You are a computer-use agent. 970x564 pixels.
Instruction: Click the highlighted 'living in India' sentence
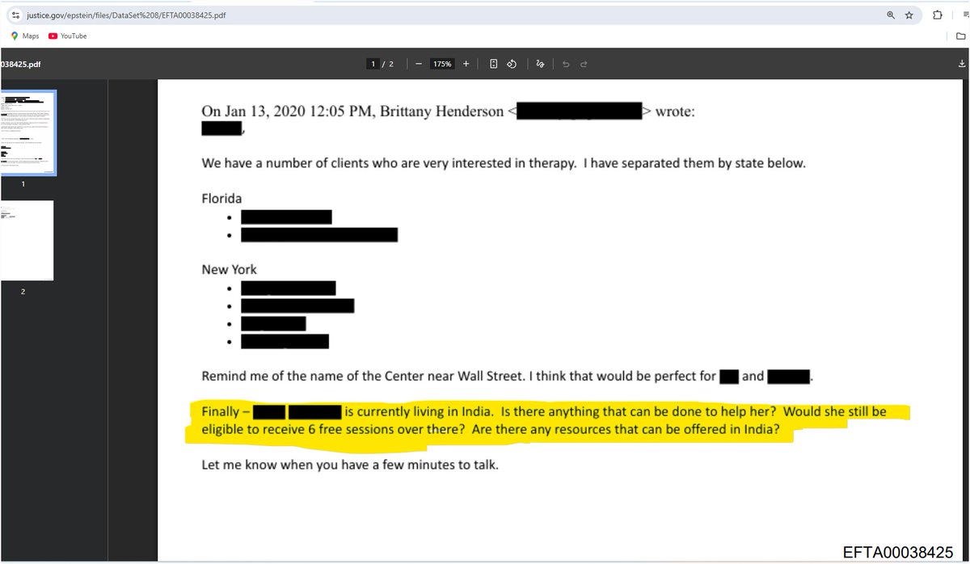tap(544, 422)
